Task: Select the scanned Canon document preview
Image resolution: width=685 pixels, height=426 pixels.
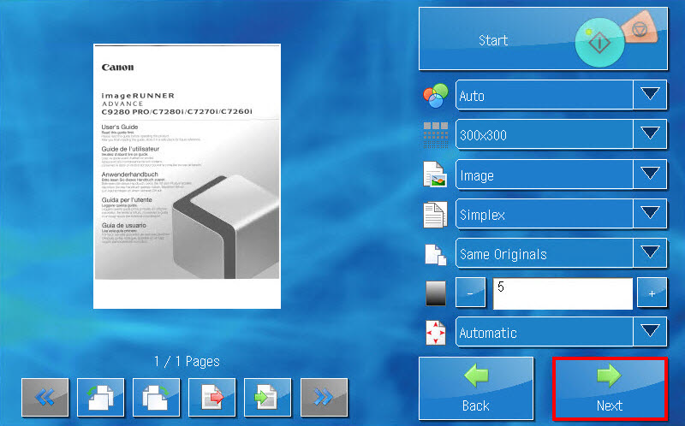Action: click(x=187, y=176)
